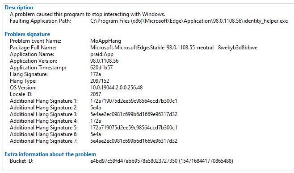Select the identity_helper.exe faulting application path
The height and width of the screenshot is (173, 294).
(189, 21)
